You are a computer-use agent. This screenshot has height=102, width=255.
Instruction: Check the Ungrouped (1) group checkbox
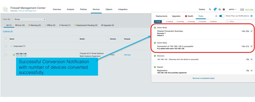click(6, 46)
